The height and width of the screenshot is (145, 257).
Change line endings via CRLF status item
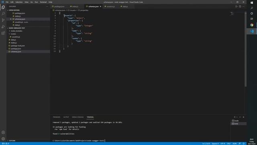coord(228,143)
